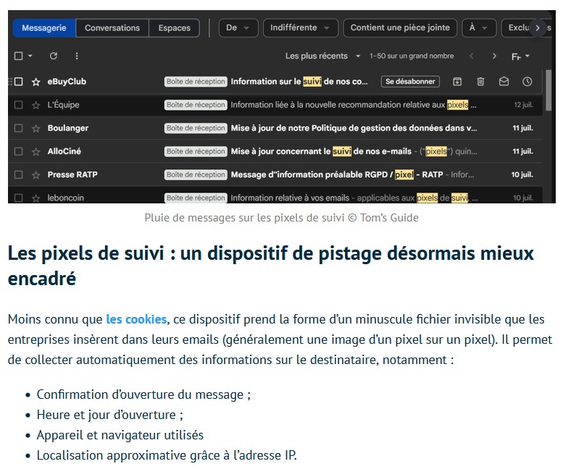Image resolution: width=563 pixels, height=469 pixels.
Task: Click the Confirmation d'ouverture du message bullet
Action: [143, 394]
